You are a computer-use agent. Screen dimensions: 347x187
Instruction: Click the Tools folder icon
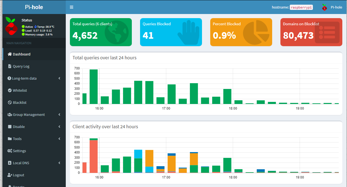point(10,139)
